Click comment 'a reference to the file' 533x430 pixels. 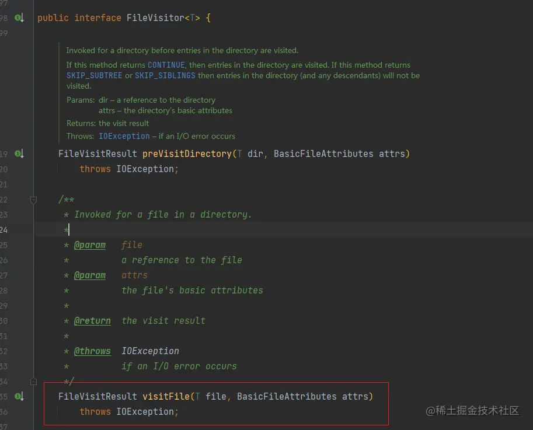[182, 260]
